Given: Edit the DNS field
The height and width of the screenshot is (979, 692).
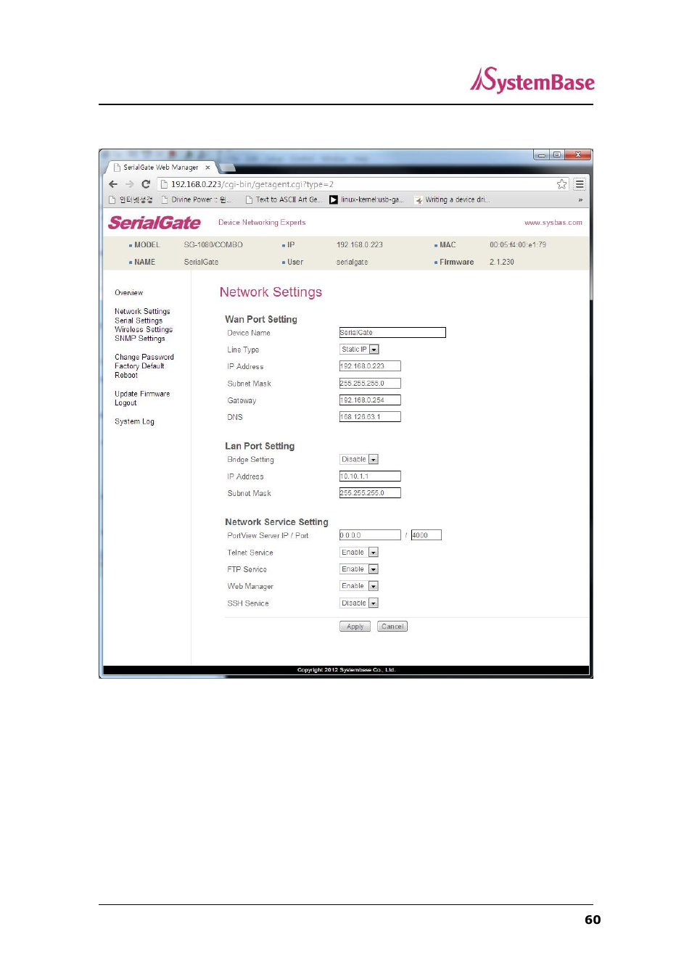Looking at the screenshot, I should 370,417.
